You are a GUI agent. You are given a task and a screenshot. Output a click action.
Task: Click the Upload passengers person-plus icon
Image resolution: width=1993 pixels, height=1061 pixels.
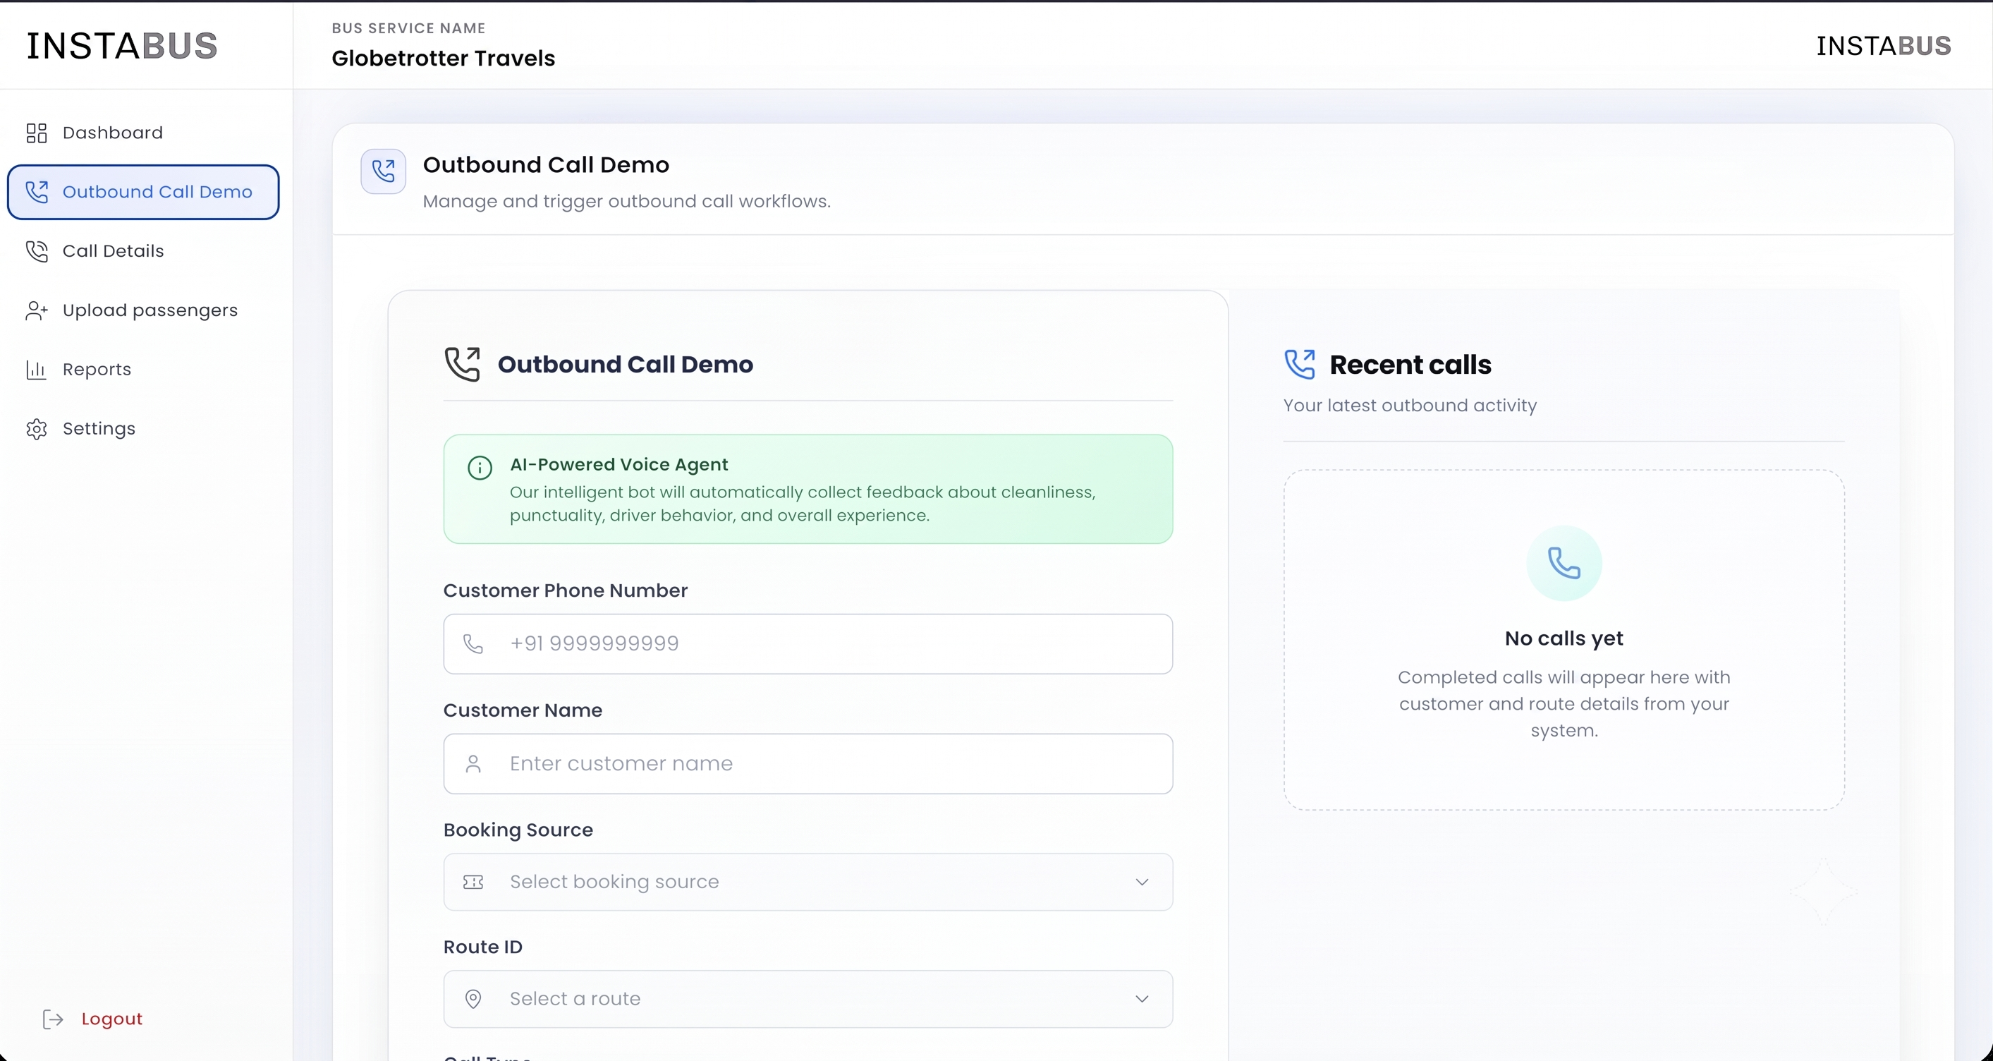click(x=37, y=310)
